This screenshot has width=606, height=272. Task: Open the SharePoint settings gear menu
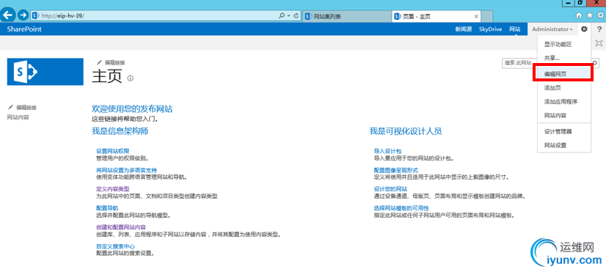pyautogui.click(x=584, y=29)
